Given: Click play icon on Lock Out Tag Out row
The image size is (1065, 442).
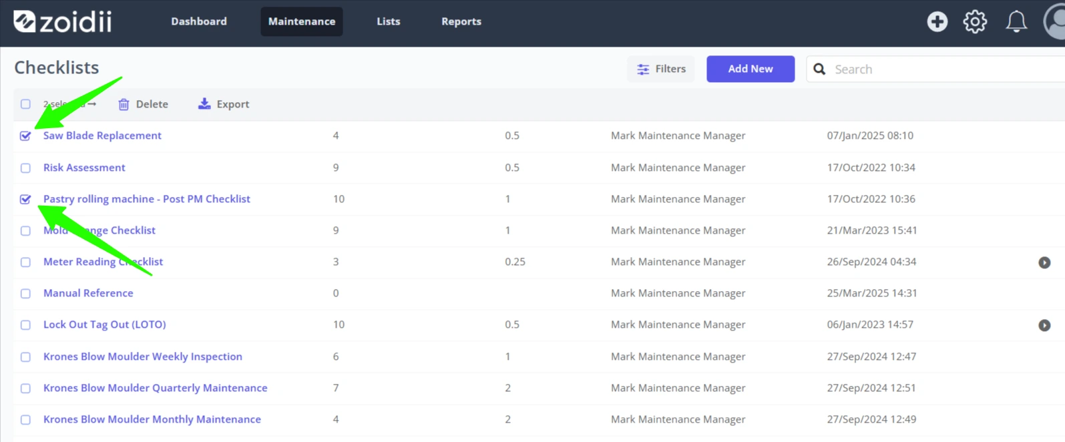Looking at the screenshot, I should click(x=1044, y=325).
